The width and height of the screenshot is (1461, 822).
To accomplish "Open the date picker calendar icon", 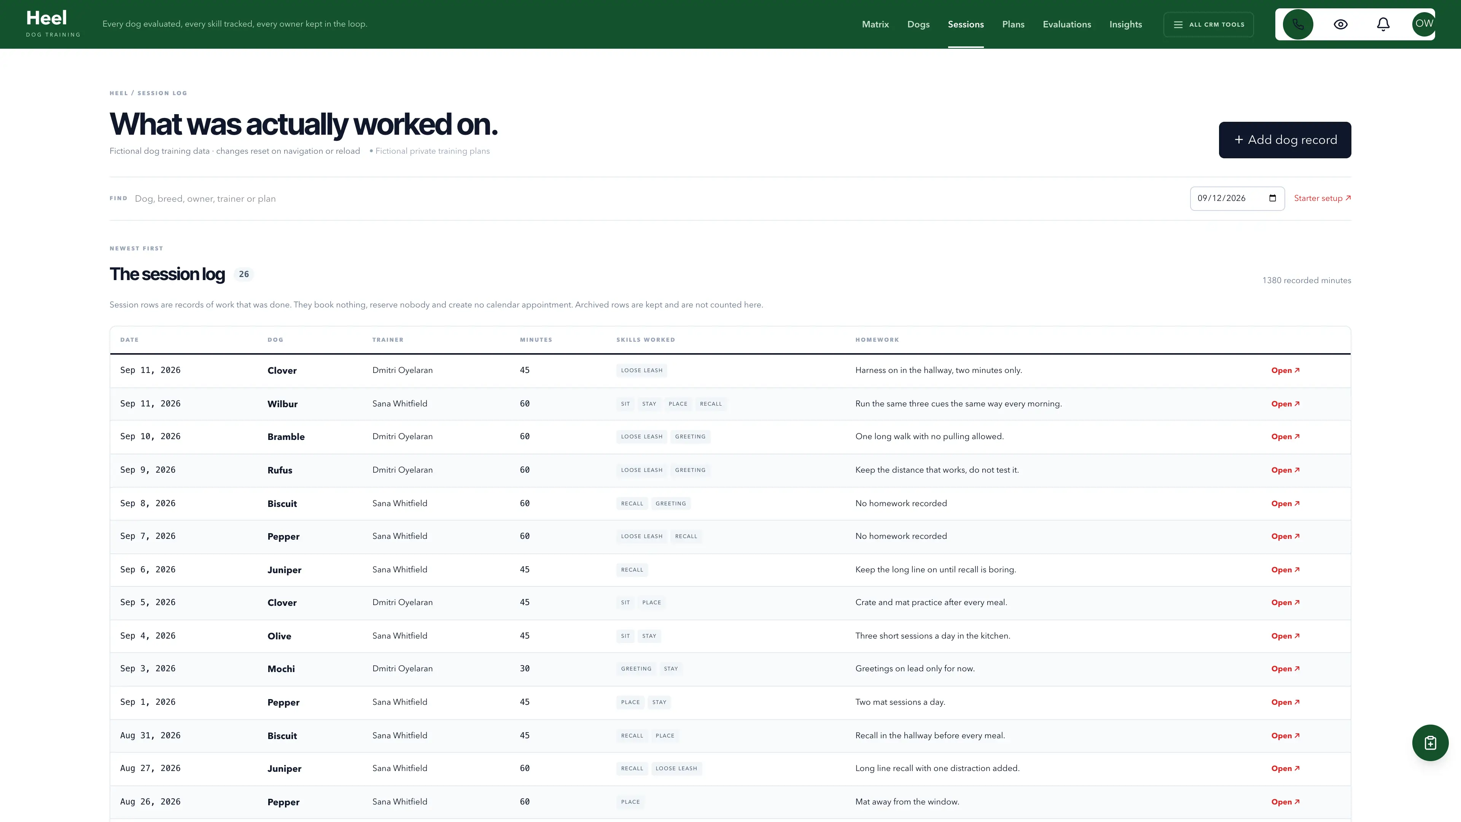I will click(1272, 198).
